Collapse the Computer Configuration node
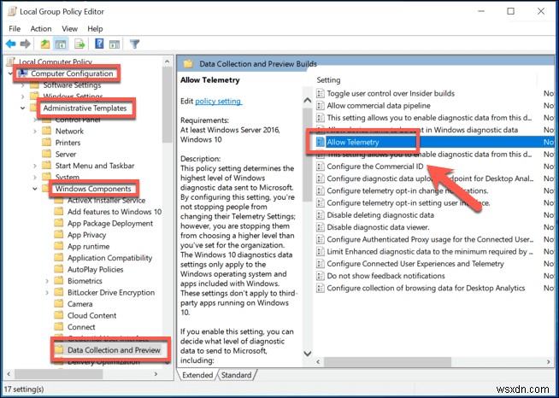The width and height of the screenshot is (559, 398). [x=10, y=73]
